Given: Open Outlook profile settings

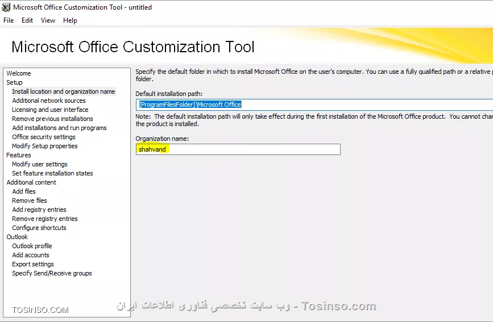Looking at the screenshot, I should point(32,246).
